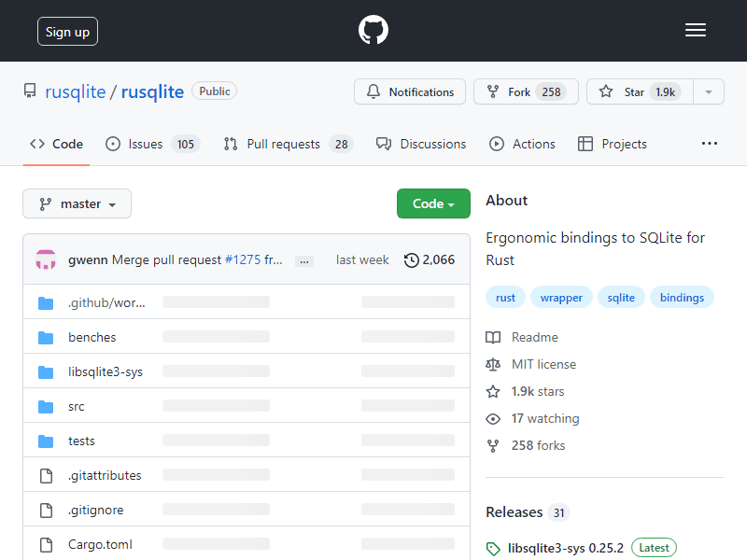Click the scales icon beside MIT license
This screenshot has height=560, width=747.
(x=493, y=365)
